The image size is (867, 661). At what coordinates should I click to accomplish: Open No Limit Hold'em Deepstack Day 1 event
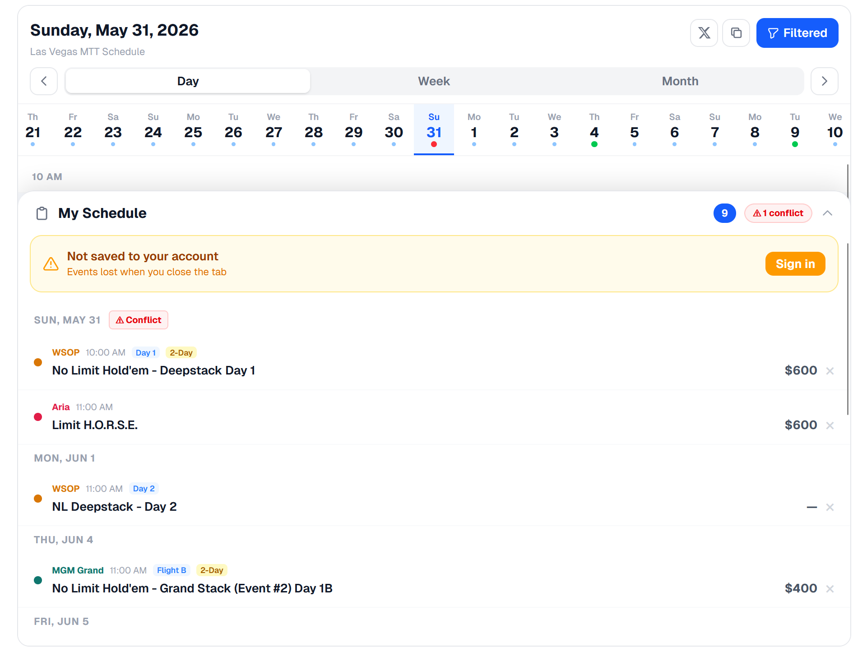pos(153,370)
